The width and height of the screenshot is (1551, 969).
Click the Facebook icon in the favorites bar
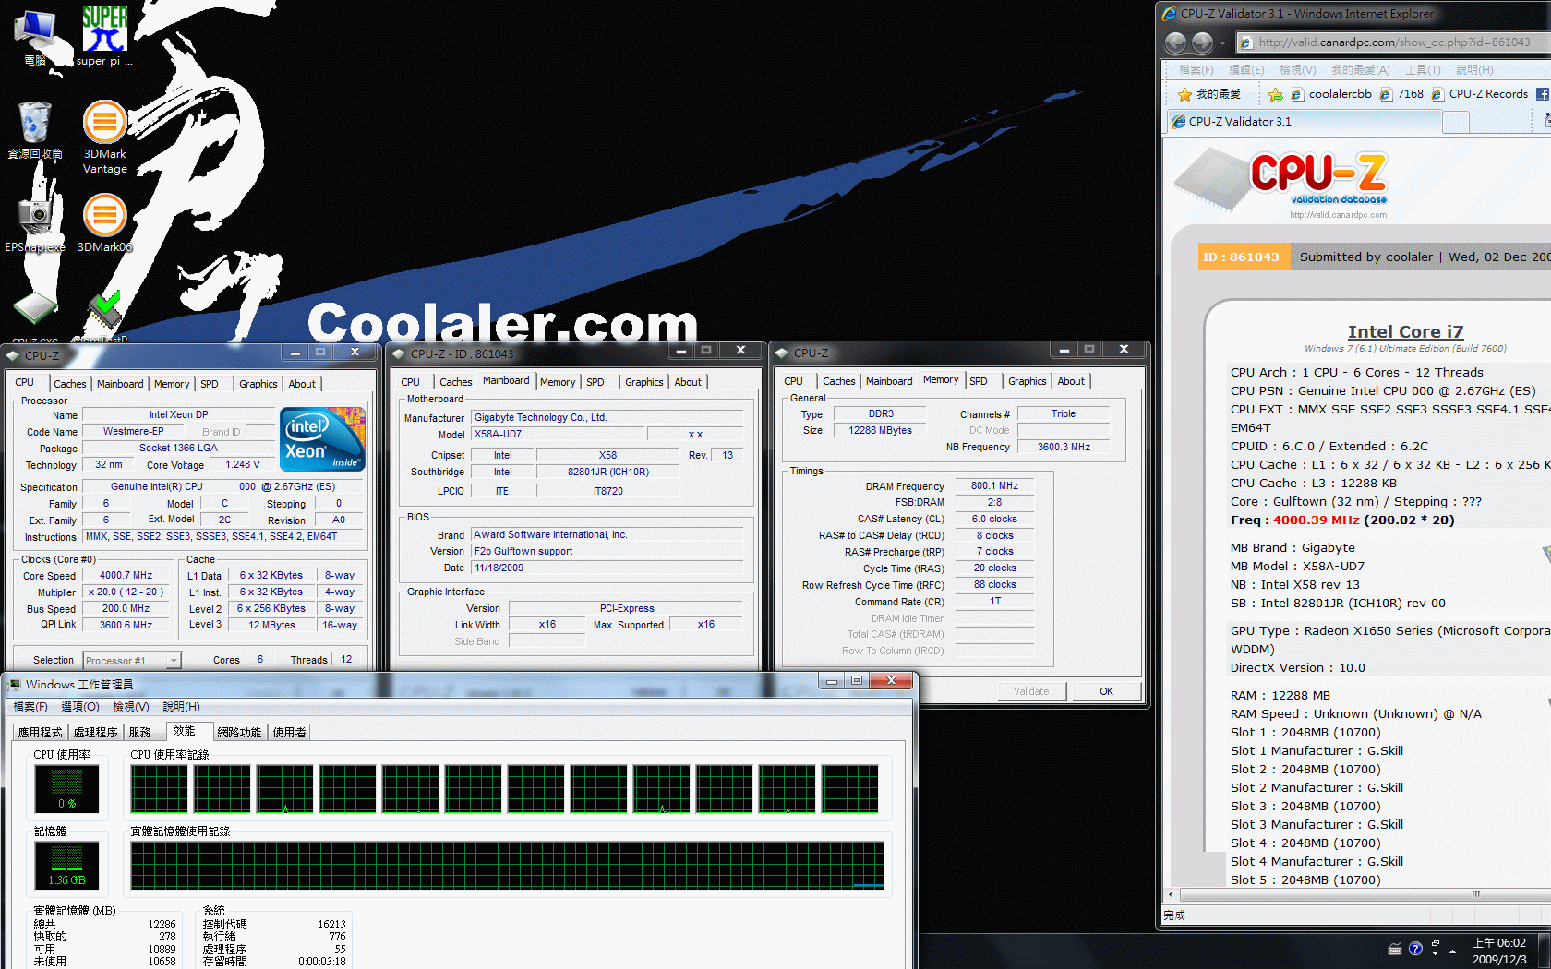tap(1543, 94)
